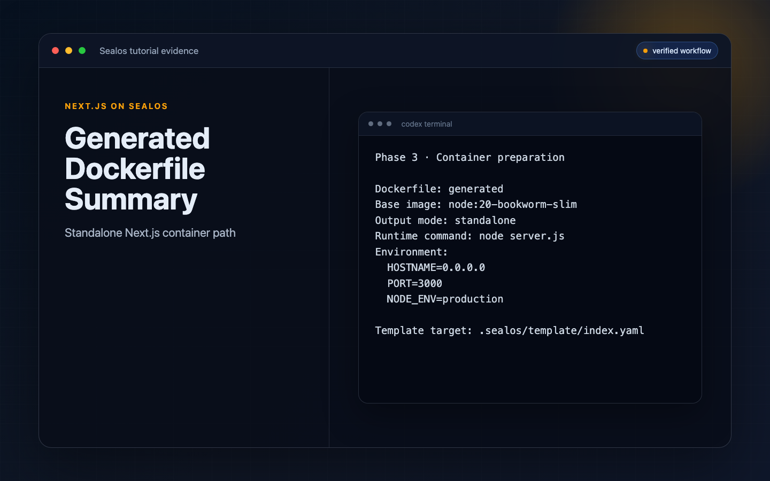Click the red close dot in the title bar
770x481 pixels.
[55, 51]
